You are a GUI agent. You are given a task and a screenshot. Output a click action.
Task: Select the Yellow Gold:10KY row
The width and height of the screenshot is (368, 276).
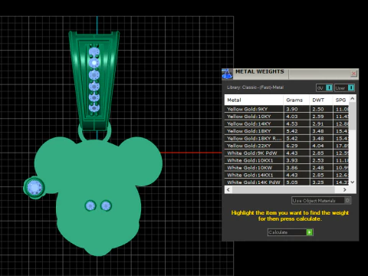pyautogui.click(x=287, y=117)
